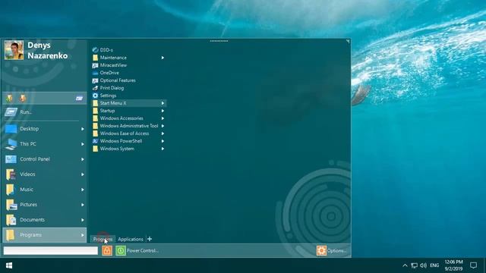Click the taskbar clock and date

click(454, 265)
